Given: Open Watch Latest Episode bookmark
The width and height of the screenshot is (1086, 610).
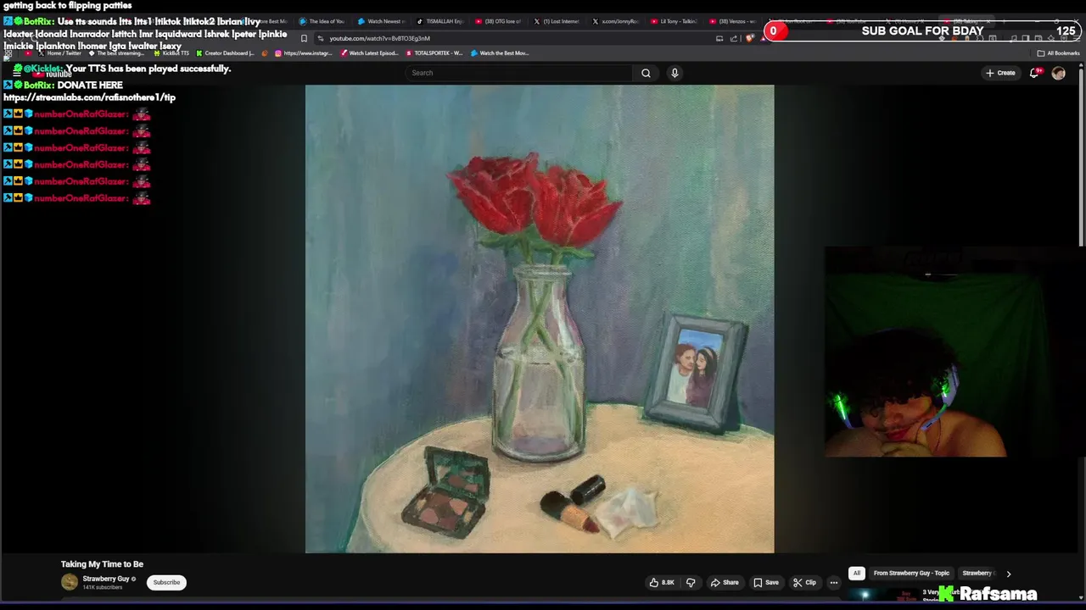Looking at the screenshot, I should [x=369, y=53].
